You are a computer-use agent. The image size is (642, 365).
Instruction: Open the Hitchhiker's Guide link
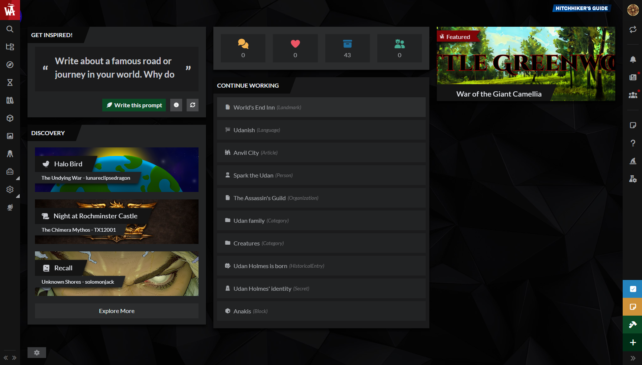(x=581, y=8)
